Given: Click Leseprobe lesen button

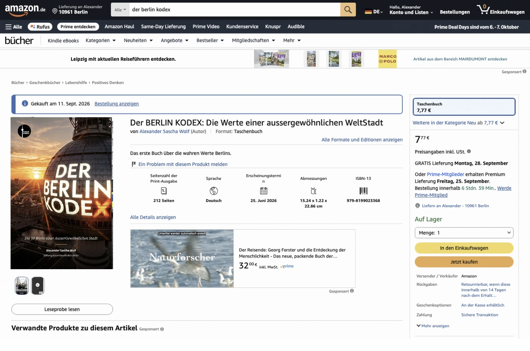Looking at the screenshot, I should (x=62, y=309).
